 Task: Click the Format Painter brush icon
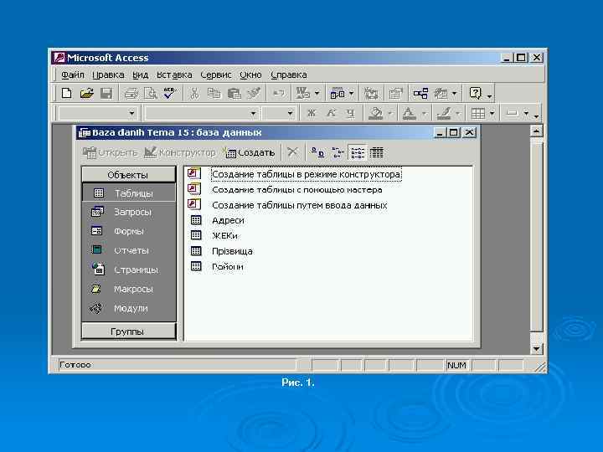point(254,93)
